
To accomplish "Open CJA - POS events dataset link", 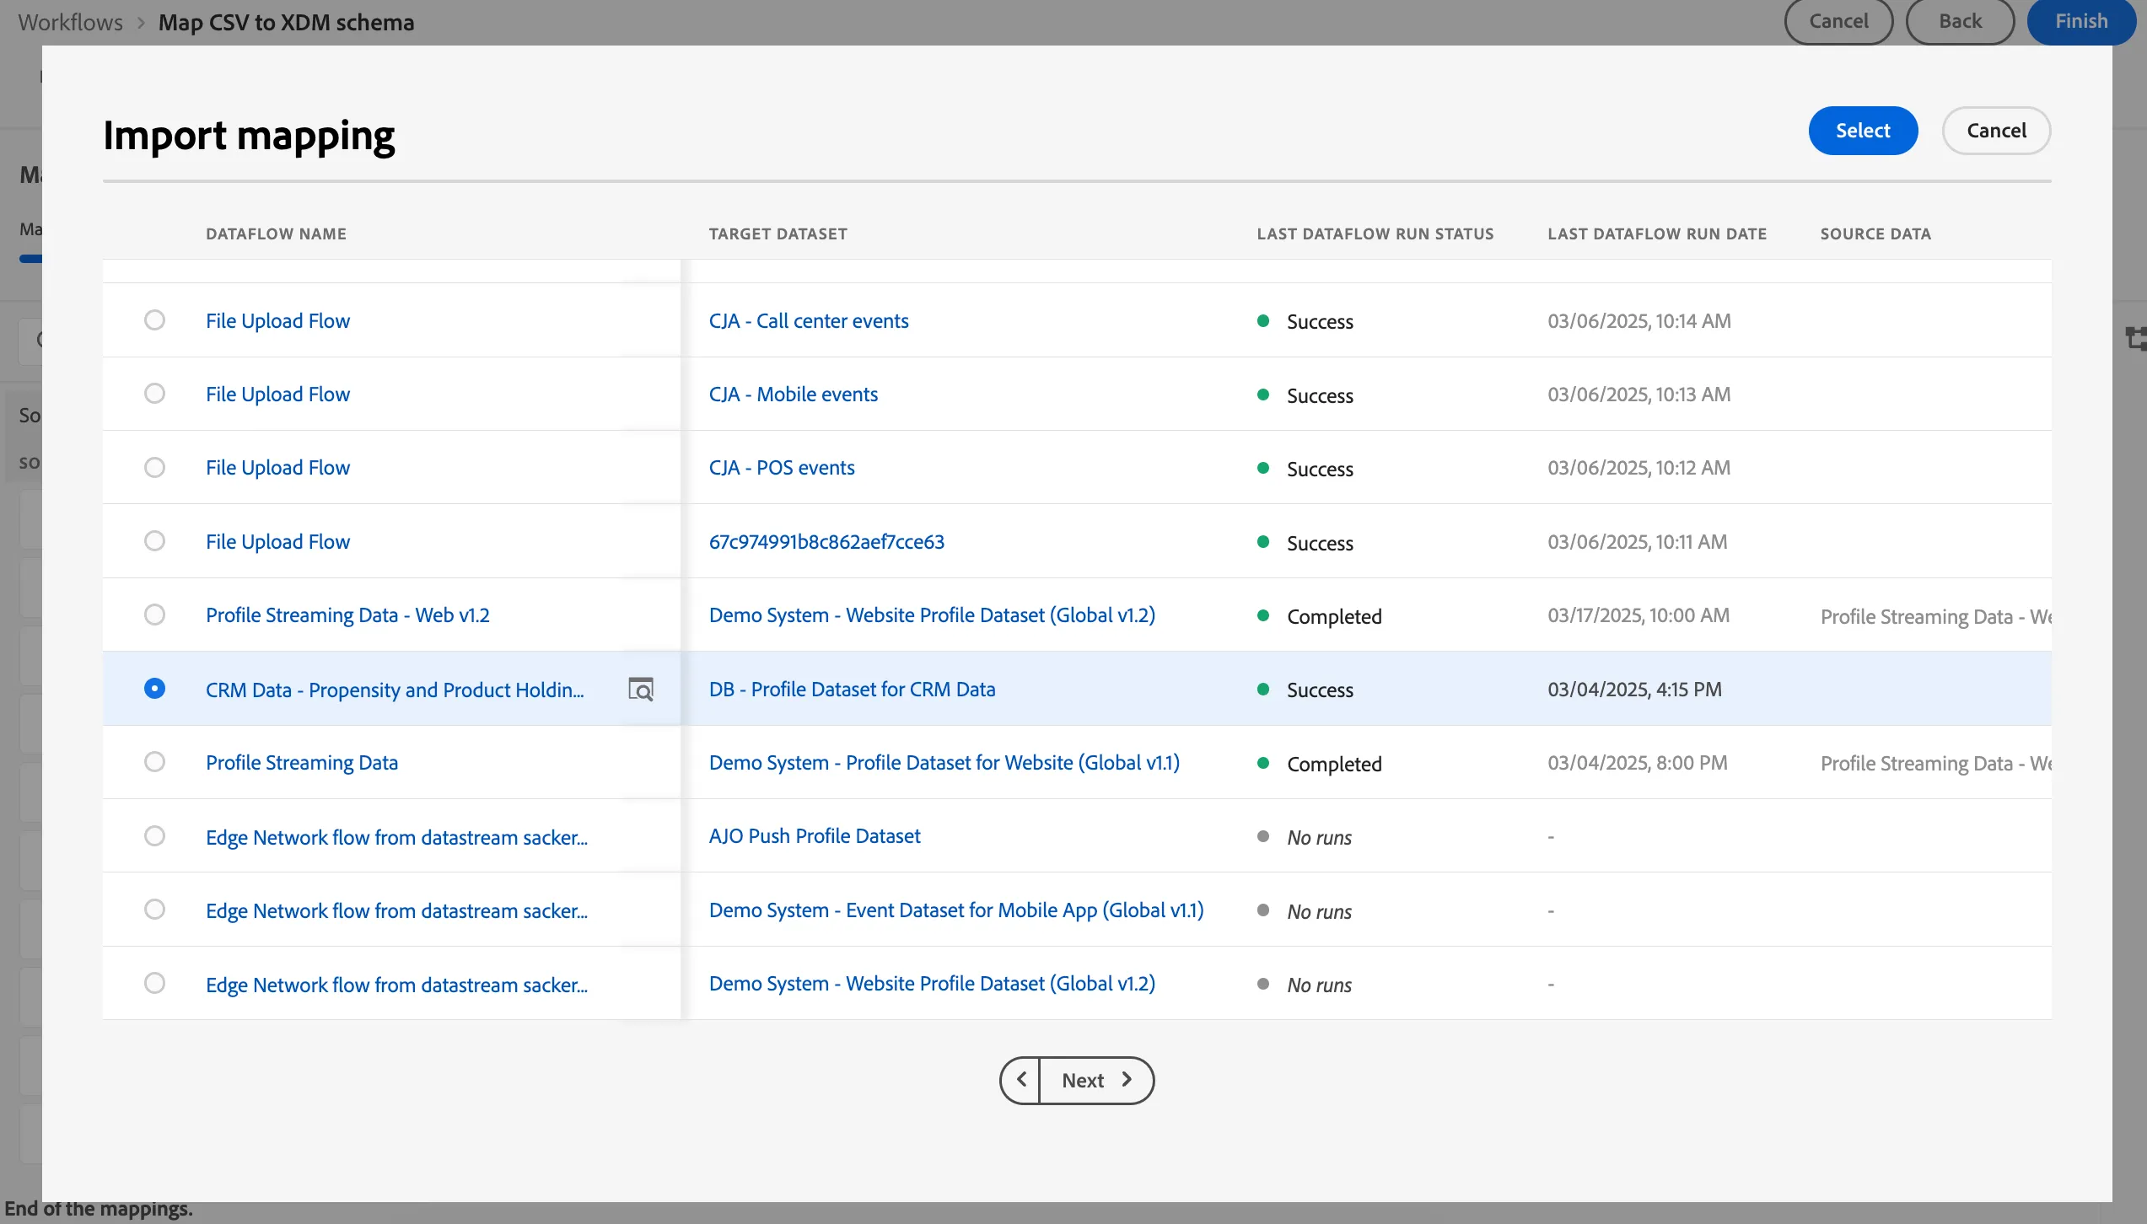I will (x=782, y=467).
